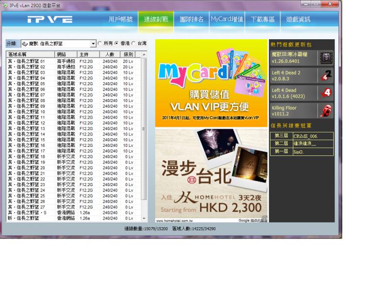Select the 台灣 radio button
The image size is (383, 287).
coord(134,43)
